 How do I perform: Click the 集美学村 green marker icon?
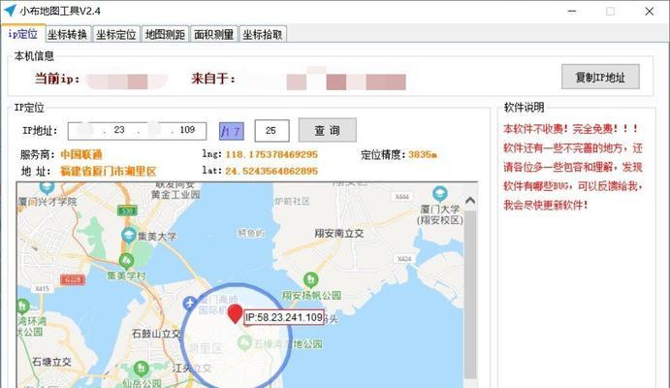[126, 260]
